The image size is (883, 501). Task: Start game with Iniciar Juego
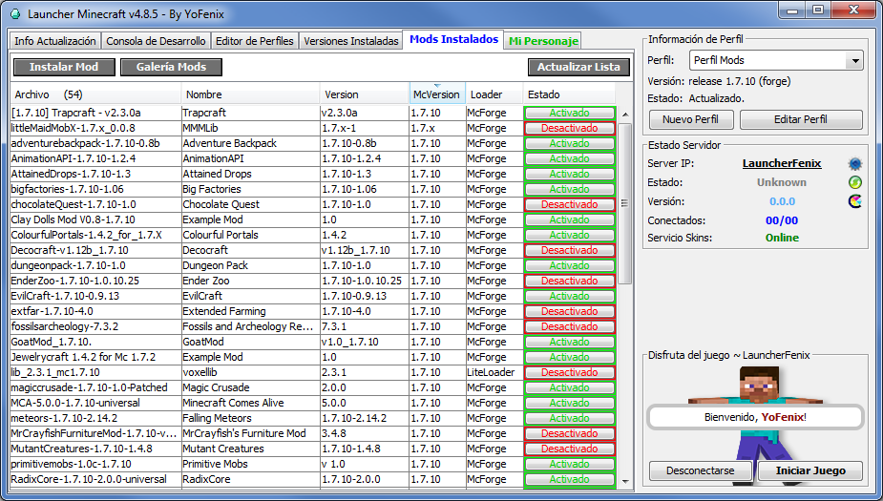pyautogui.click(x=810, y=470)
